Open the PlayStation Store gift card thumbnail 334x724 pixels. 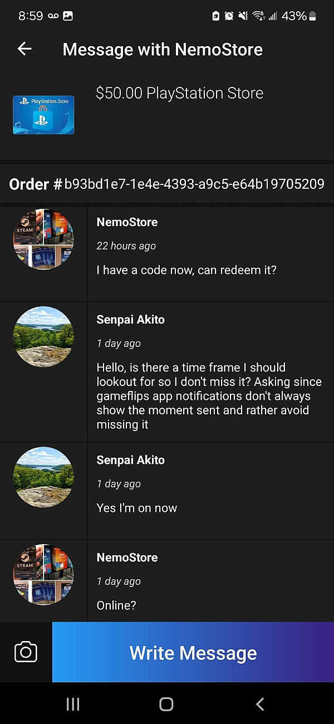(x=43, y=115)
